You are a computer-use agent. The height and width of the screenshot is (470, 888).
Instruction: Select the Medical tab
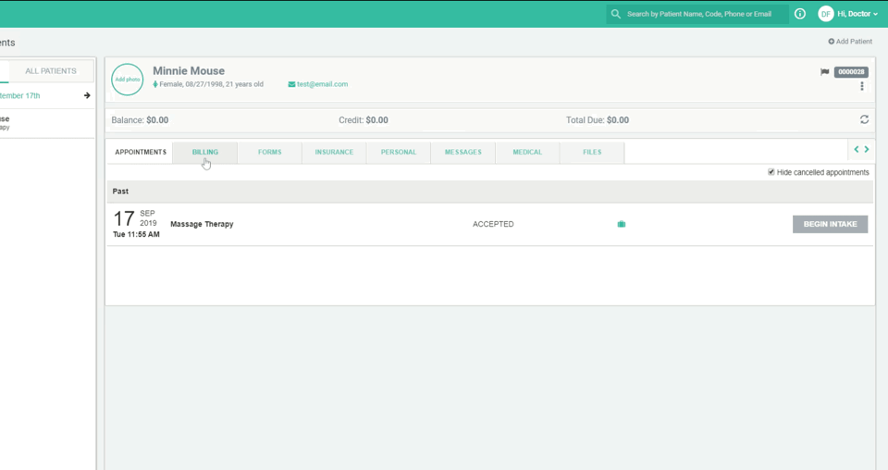pyautogui.click(x=527, y=152)
